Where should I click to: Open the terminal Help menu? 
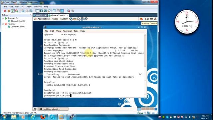coord(83,31)
